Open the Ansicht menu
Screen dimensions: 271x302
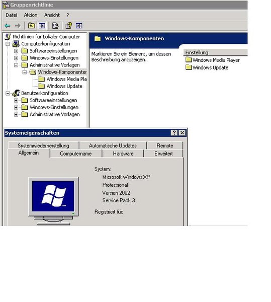(x=52, y=15)
